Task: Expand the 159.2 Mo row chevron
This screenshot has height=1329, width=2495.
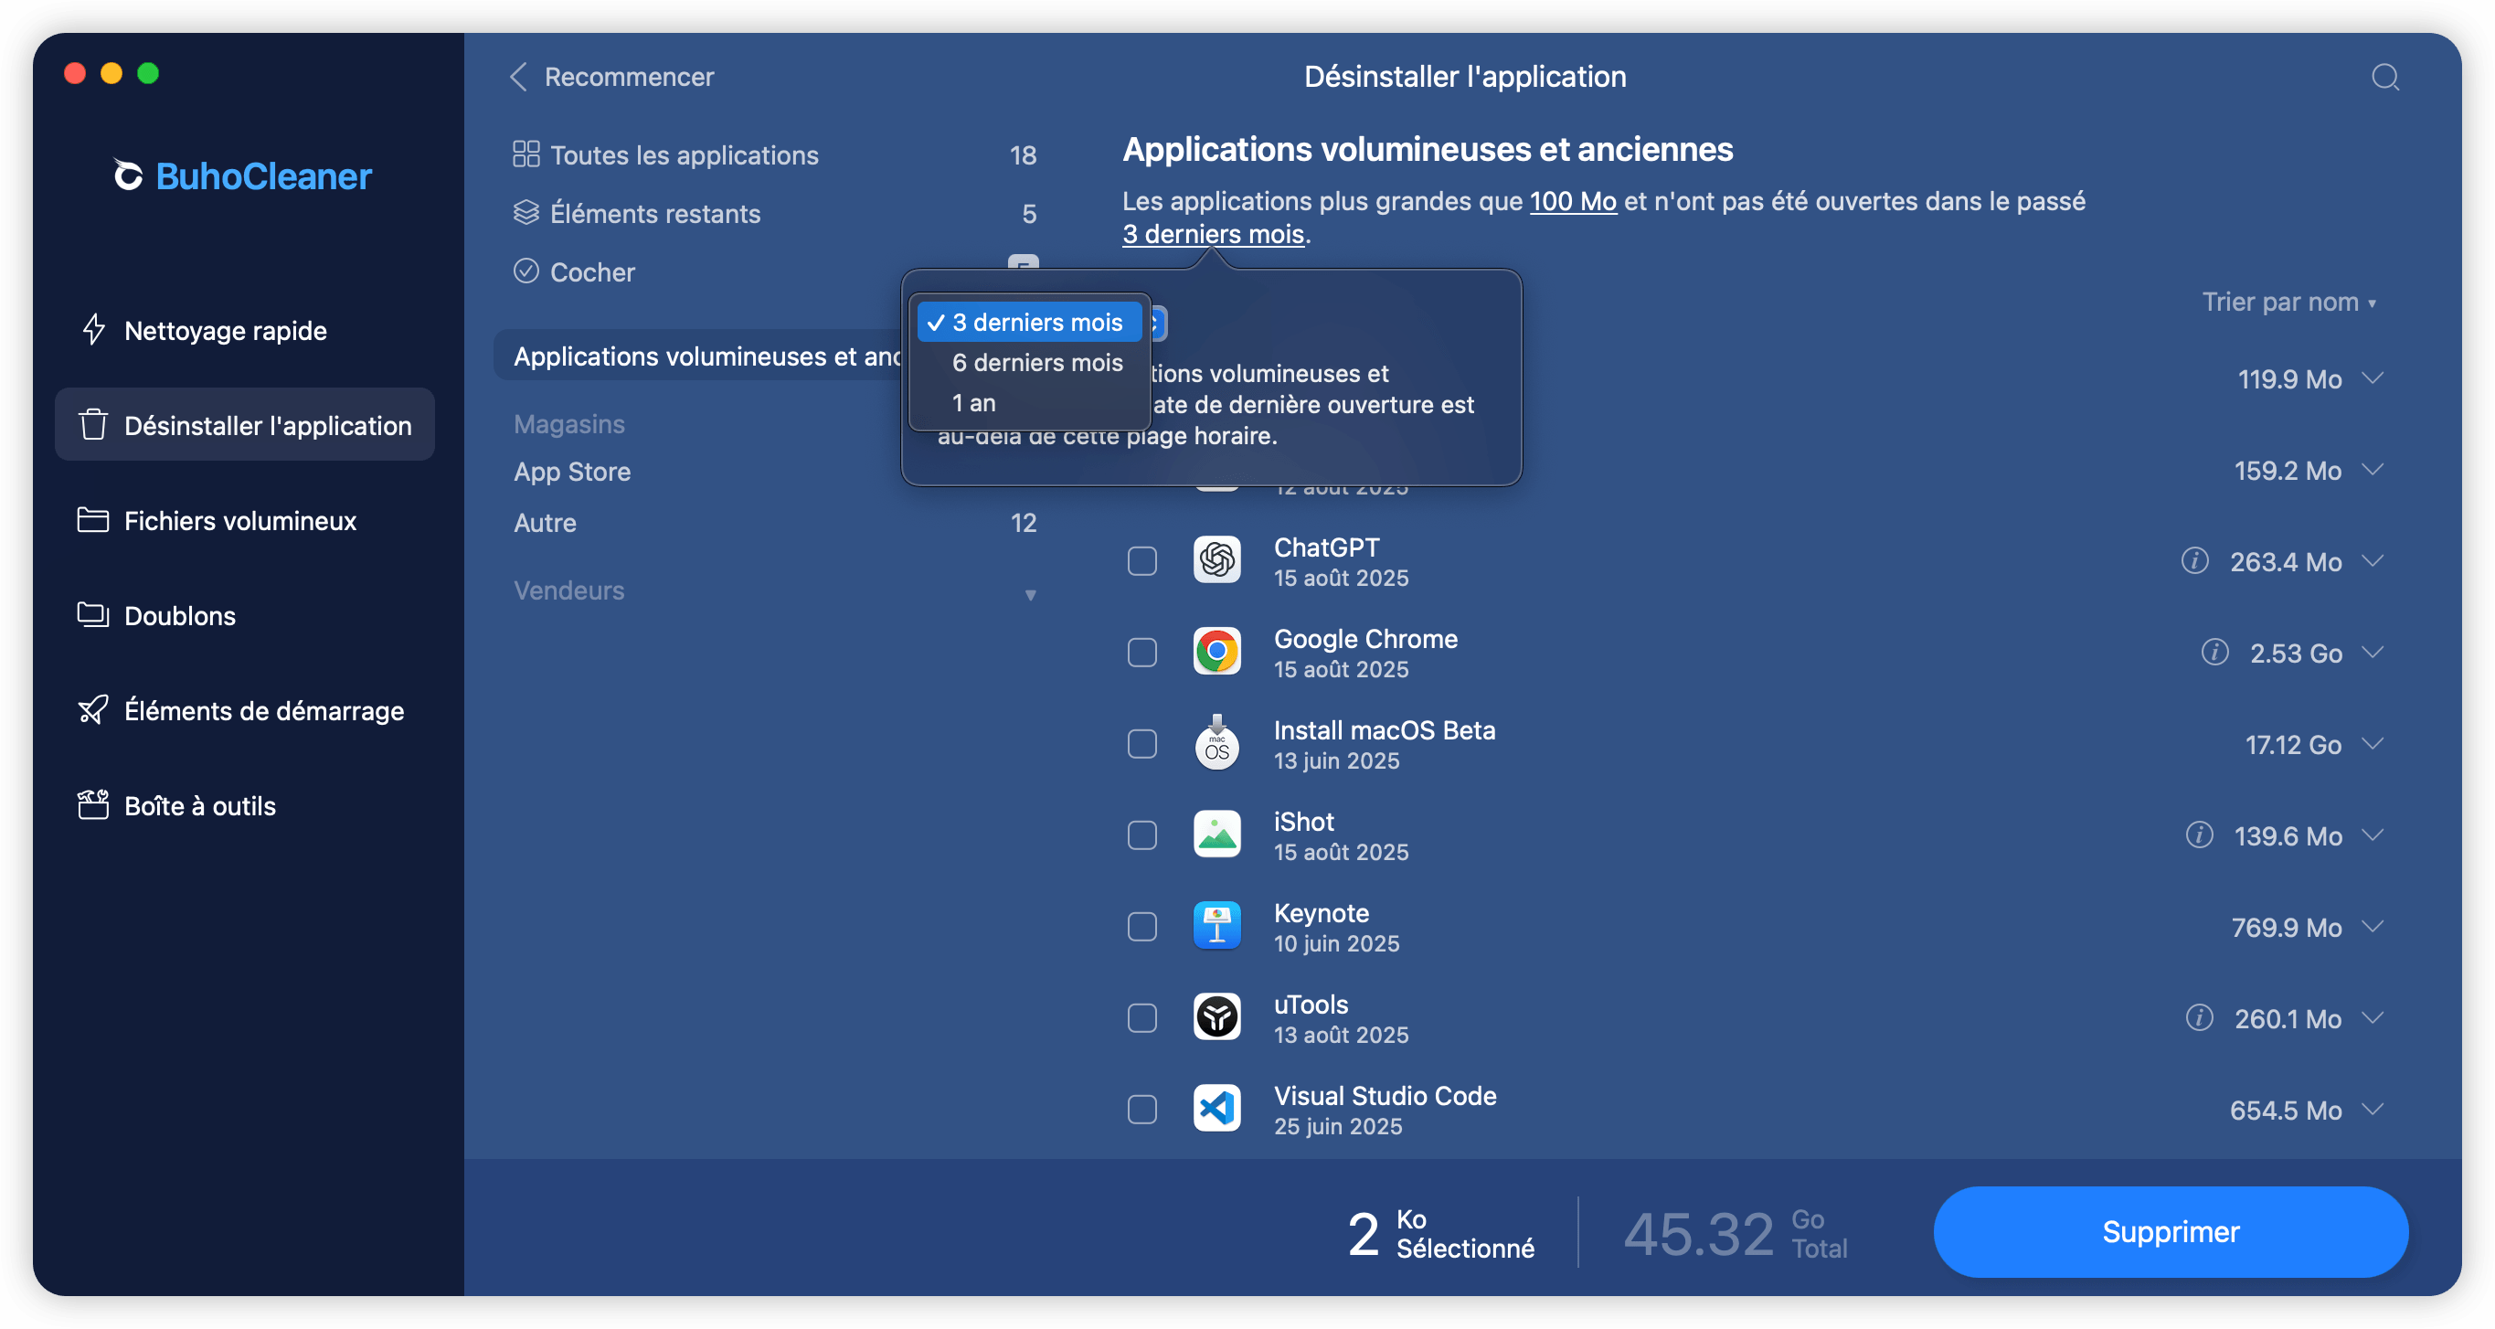Action: coord(2372,470)
